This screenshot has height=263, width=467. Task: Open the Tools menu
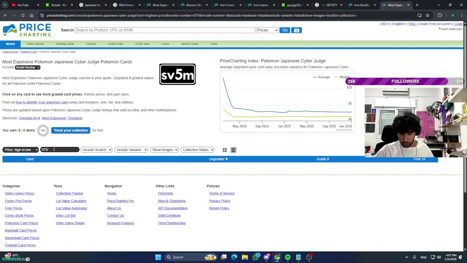[213, 44]
